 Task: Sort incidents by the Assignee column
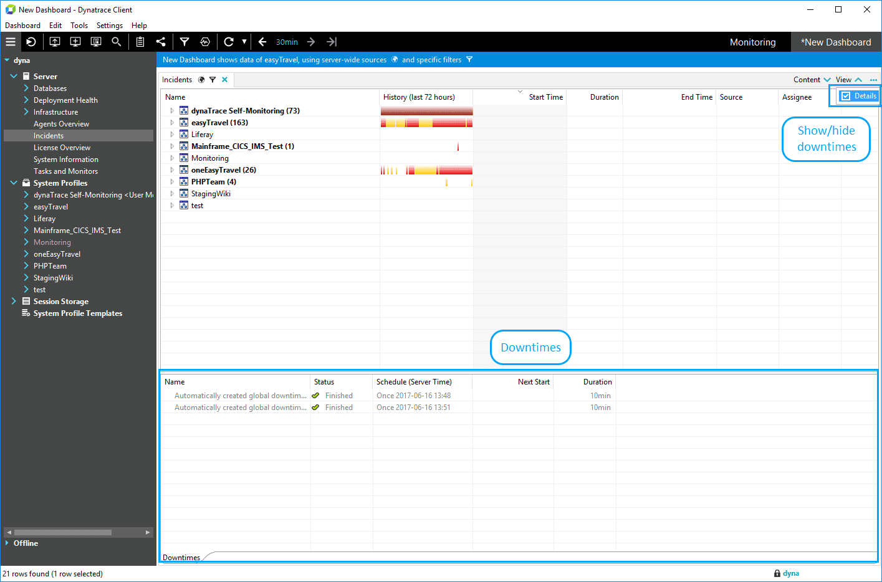point(797,97)
